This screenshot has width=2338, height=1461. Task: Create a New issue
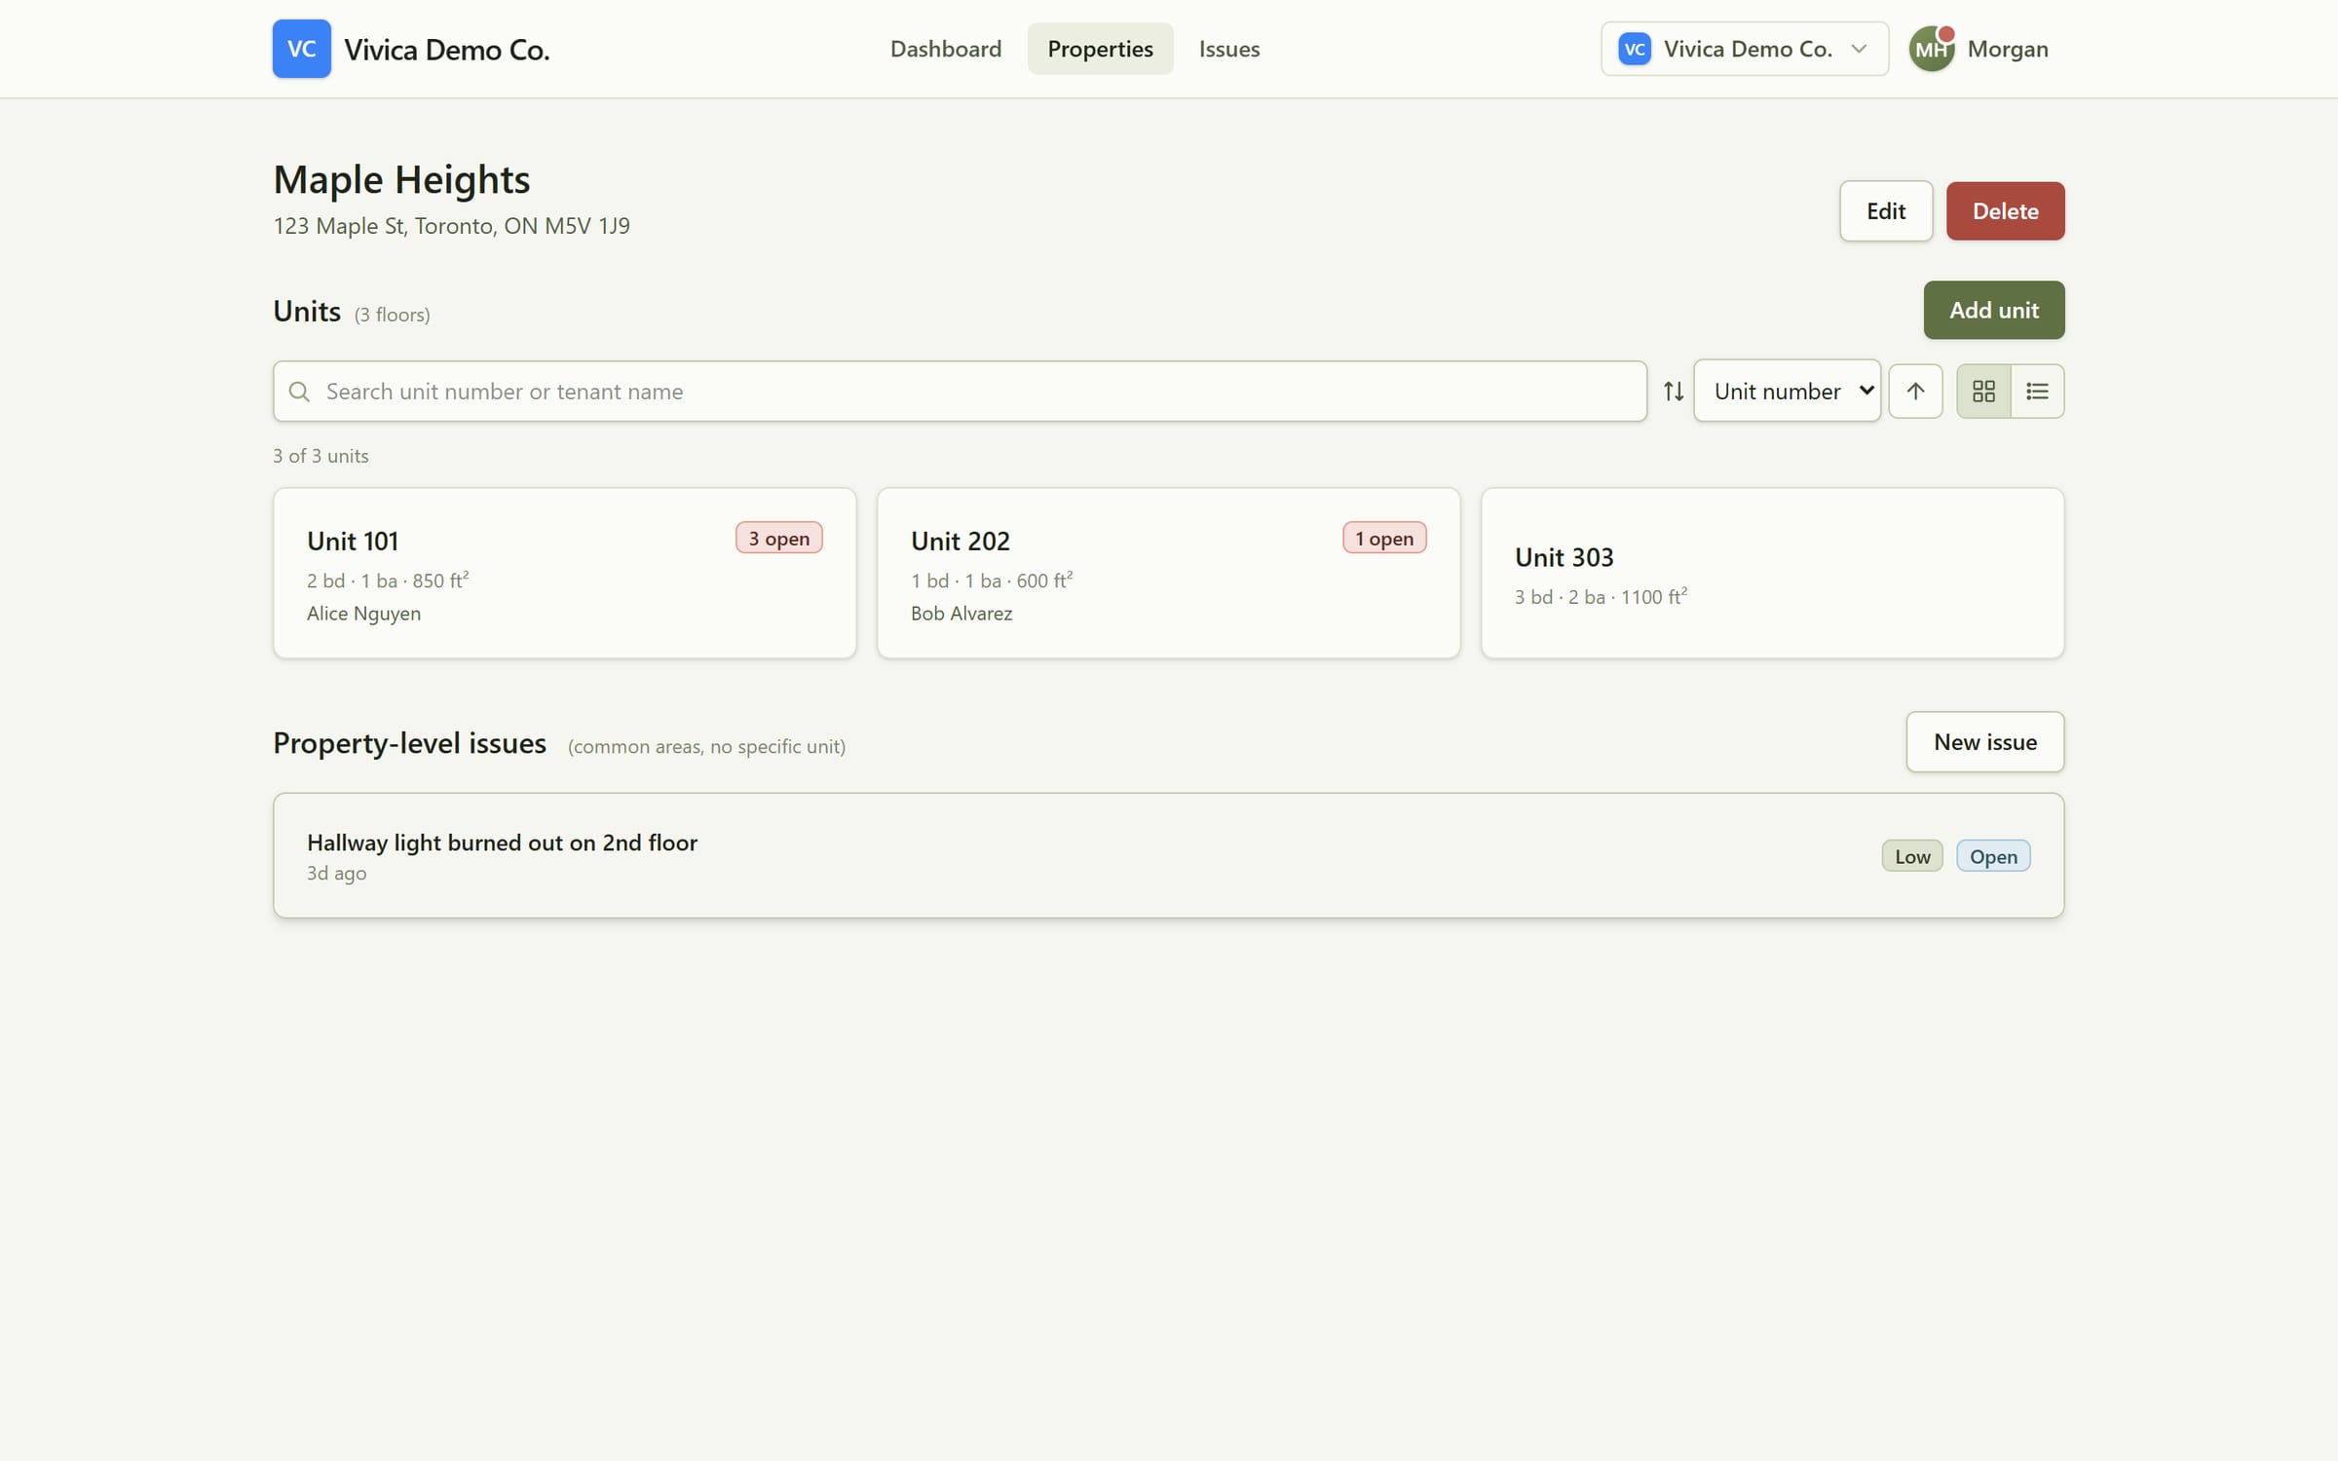(x=1984, y=742)
